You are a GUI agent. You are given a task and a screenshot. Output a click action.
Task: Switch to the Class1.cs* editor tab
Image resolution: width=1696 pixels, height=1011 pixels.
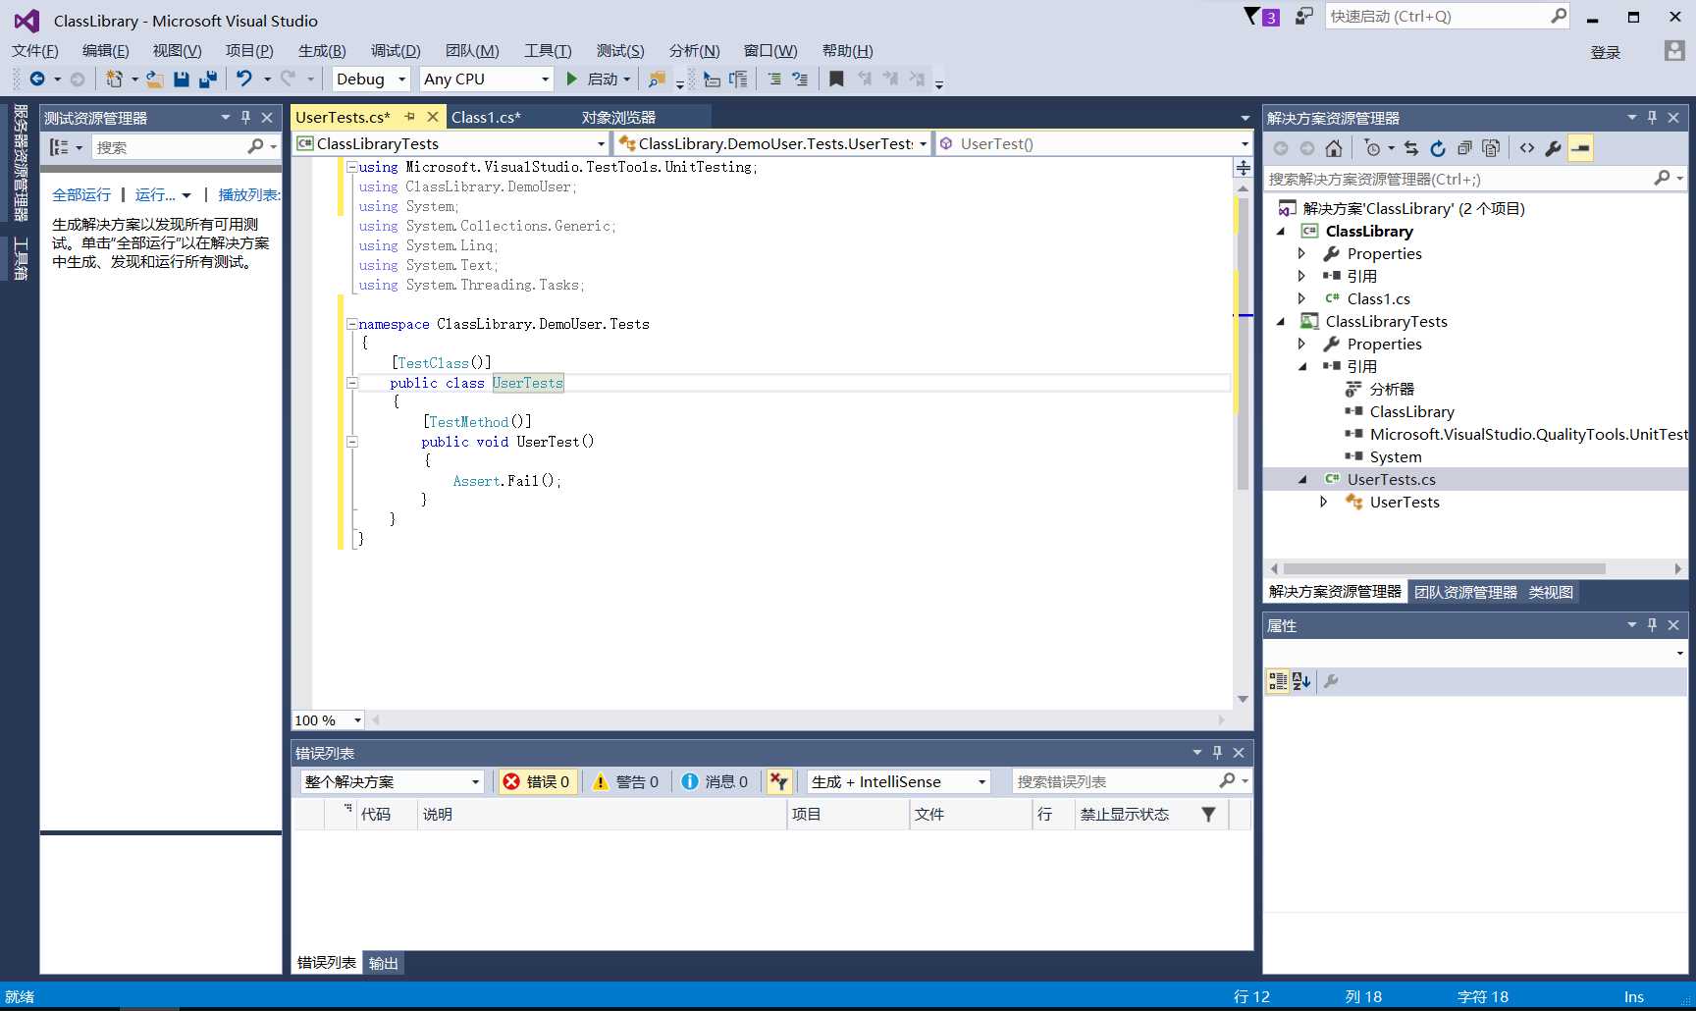coord(486,117)
